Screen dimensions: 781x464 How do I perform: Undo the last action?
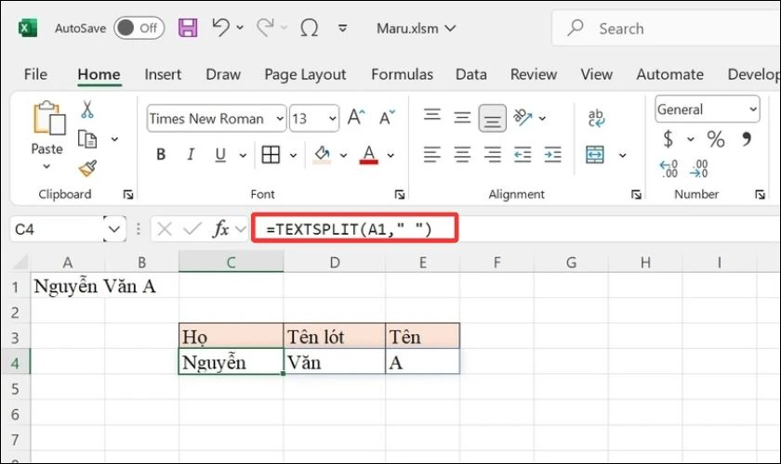click(x=220, y=27)
